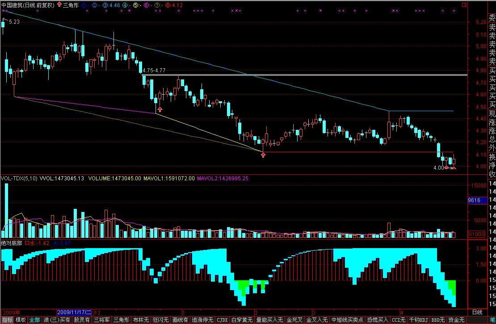Click circled number 6 line marker

tap(147, 5)
